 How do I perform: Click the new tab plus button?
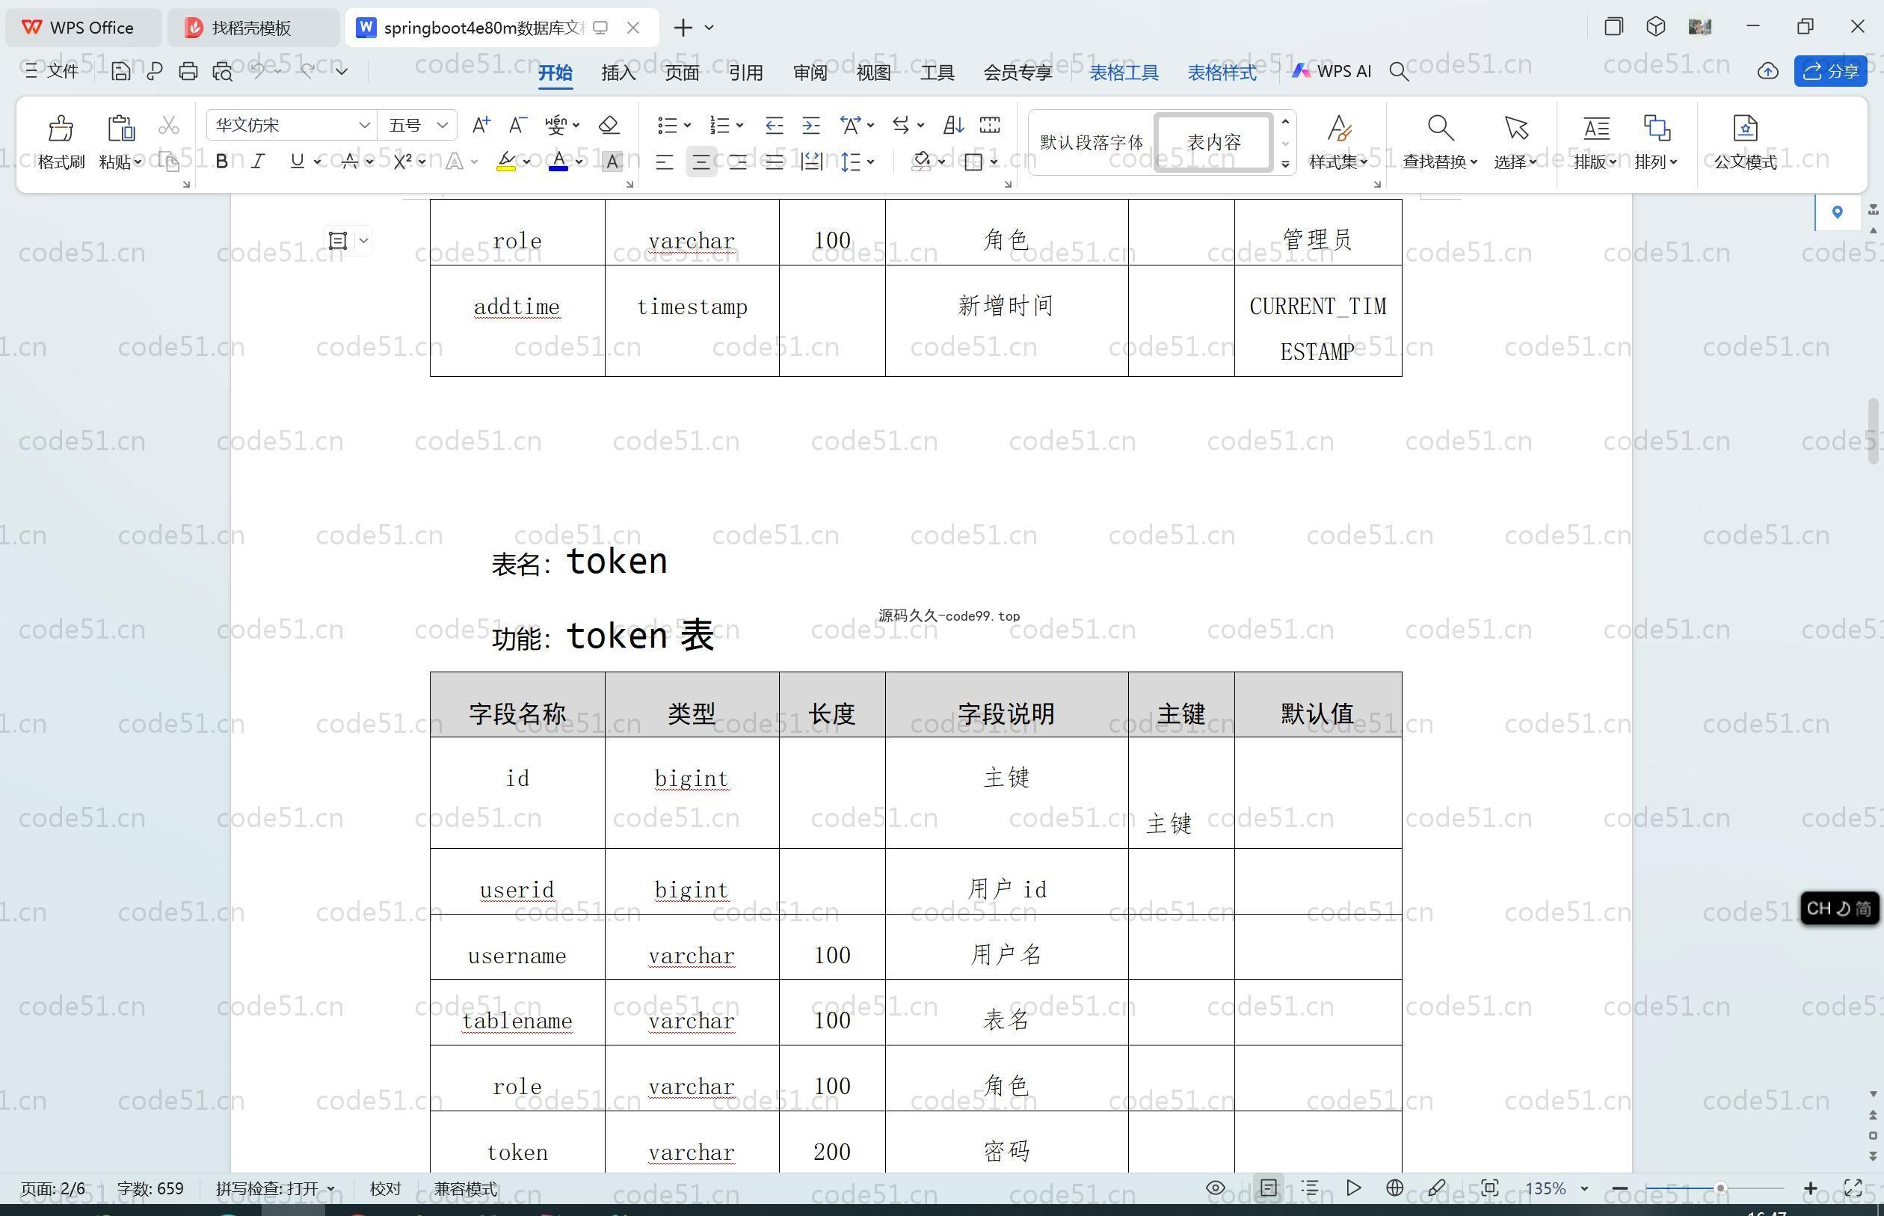(x=683, y=28)
